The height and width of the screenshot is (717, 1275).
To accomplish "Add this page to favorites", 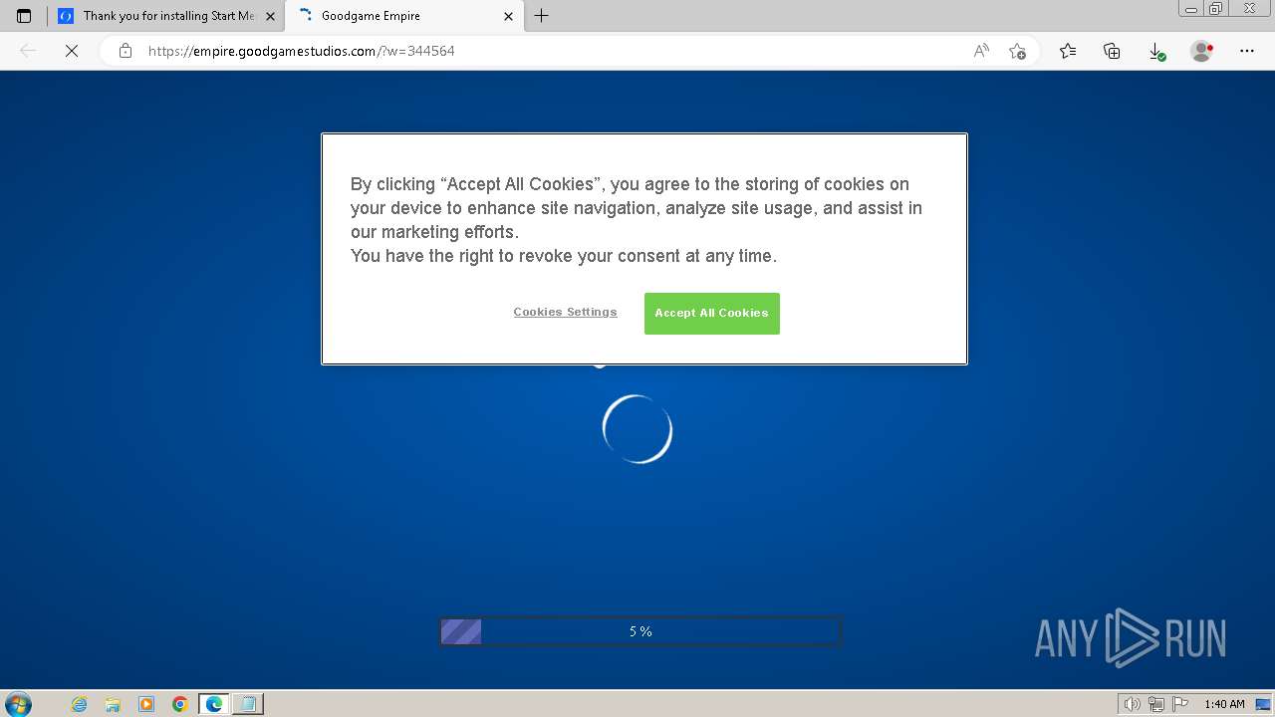I will pos(1017,51).
